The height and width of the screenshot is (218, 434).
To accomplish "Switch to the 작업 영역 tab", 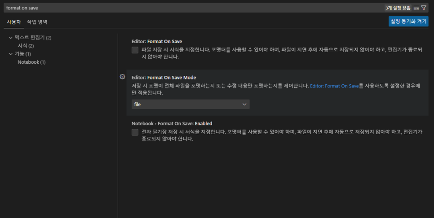I will click(37, 22).
